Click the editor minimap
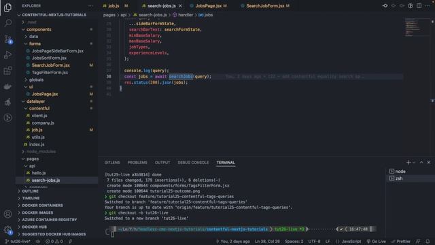Screen dimensions: 435x245 click(x=417, y=27)
